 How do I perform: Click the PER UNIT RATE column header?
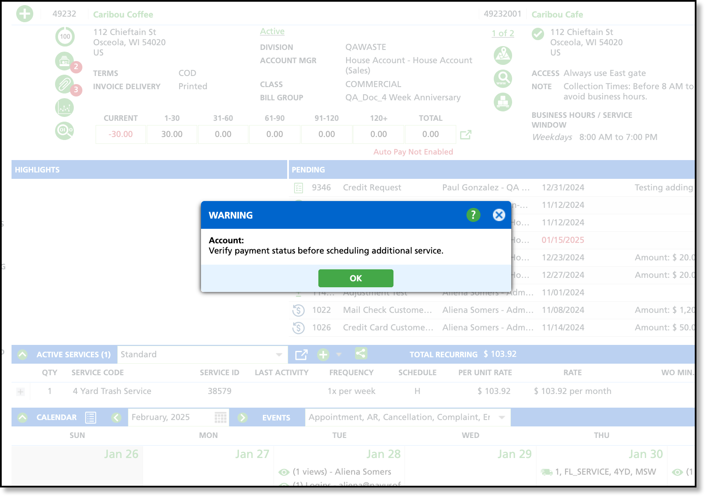click(485, 373)
